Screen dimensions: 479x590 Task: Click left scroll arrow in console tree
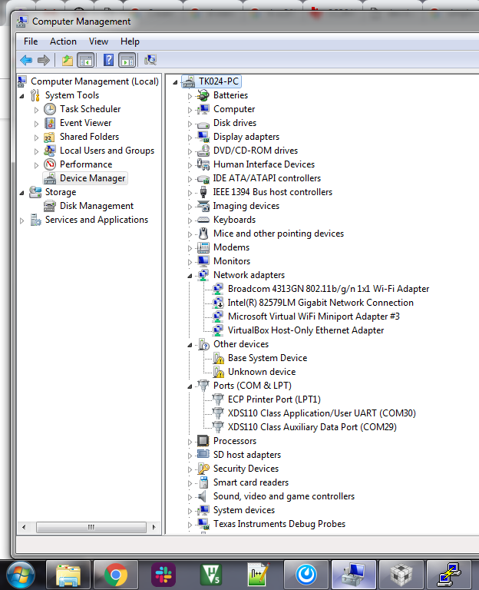tap(24, 528)
